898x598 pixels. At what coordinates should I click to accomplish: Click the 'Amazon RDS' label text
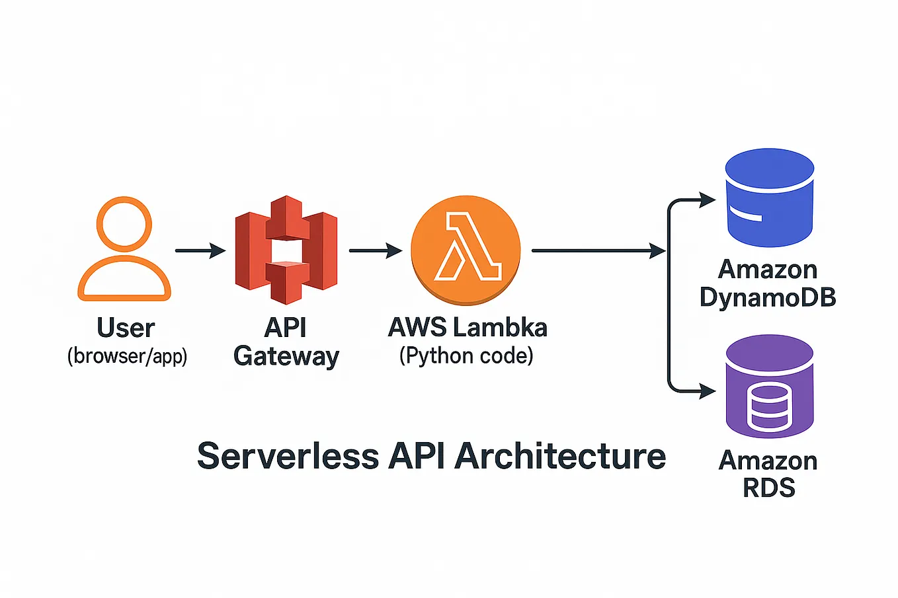pos(768,474)
